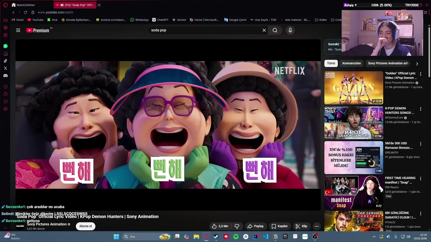Open the Kick bookmark
Screen dimensions: 431x242
[x=52, y=20]
